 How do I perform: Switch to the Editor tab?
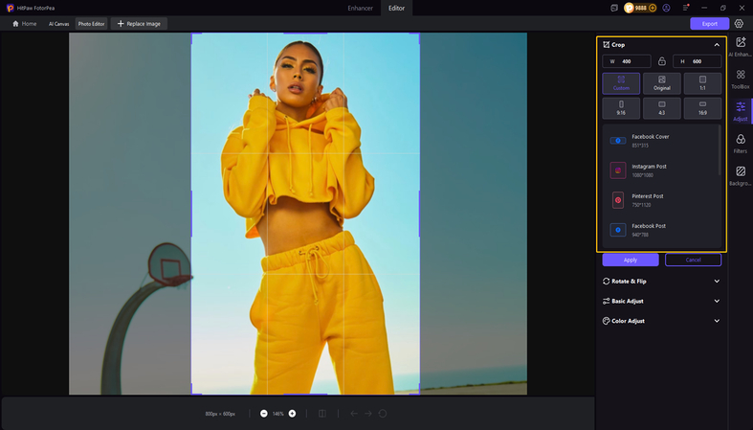(397, 9)
